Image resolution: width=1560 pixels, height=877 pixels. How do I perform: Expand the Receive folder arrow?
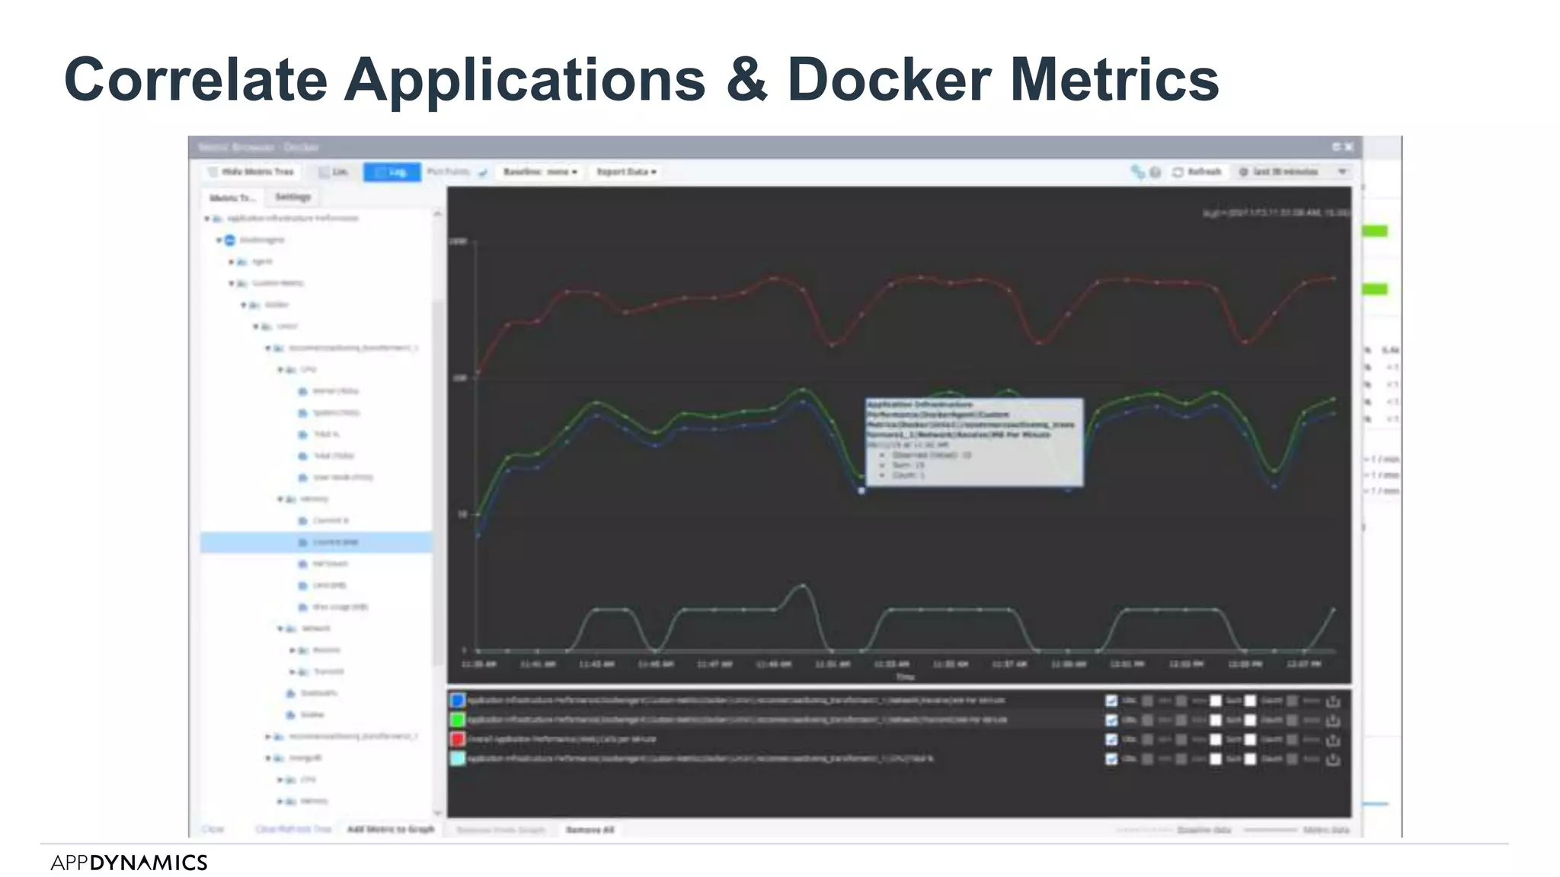tap(292, 650)
